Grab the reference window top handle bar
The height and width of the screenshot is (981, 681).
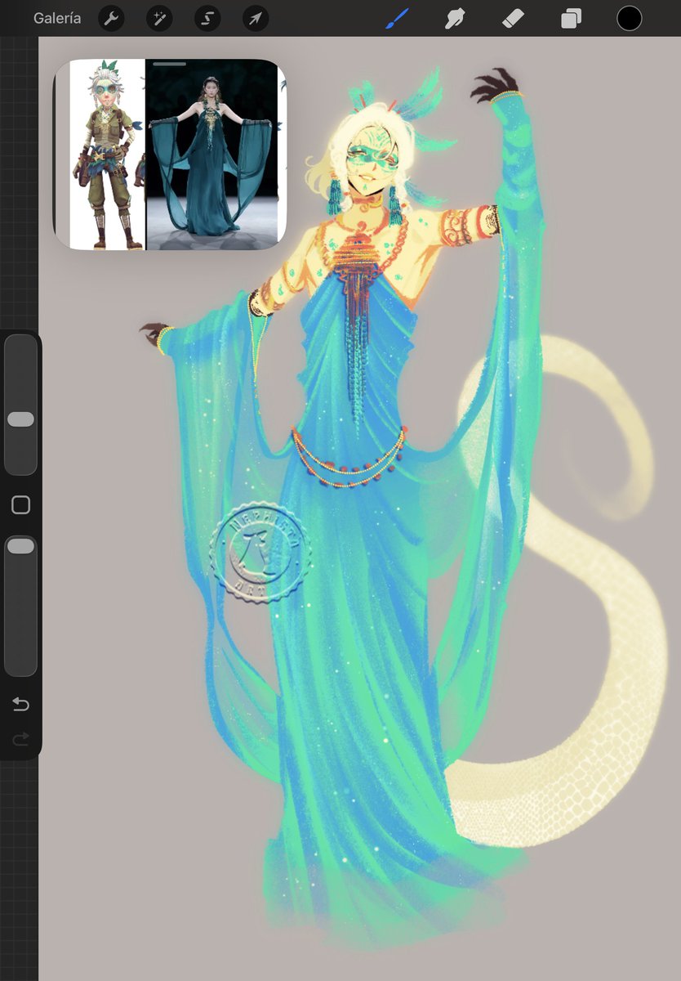pyautogui.click(x=169, y=64)
